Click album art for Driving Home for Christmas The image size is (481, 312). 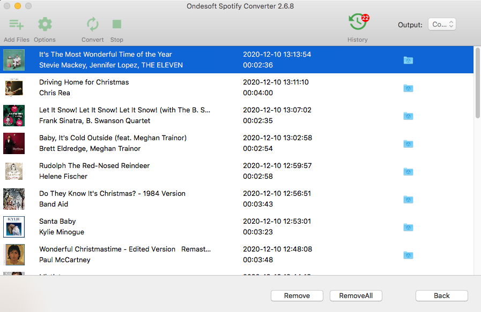14,88
